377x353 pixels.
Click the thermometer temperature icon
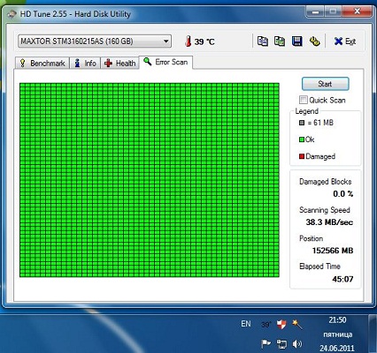point(188,41)
